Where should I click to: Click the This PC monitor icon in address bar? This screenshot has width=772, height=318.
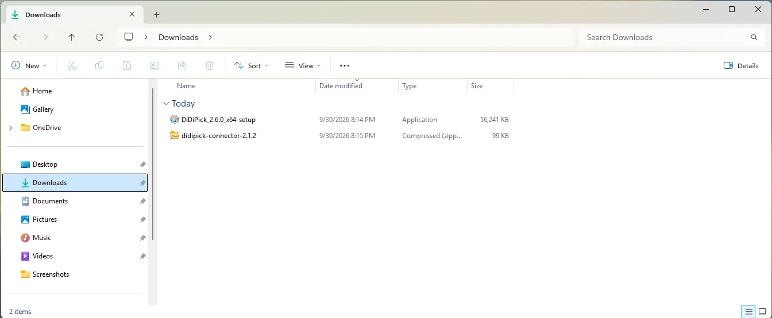129,37
